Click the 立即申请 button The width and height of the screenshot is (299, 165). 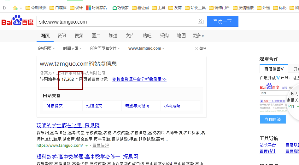coord(273,119)
